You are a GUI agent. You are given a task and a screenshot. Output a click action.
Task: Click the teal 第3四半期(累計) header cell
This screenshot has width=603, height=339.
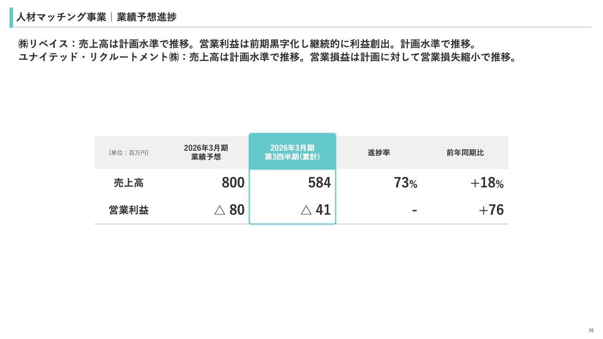click(x=292, y=153)
